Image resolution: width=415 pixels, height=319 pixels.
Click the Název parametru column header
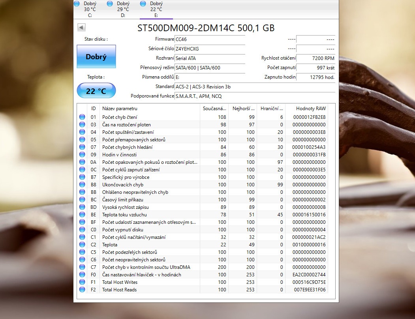[x=150, y=108]
